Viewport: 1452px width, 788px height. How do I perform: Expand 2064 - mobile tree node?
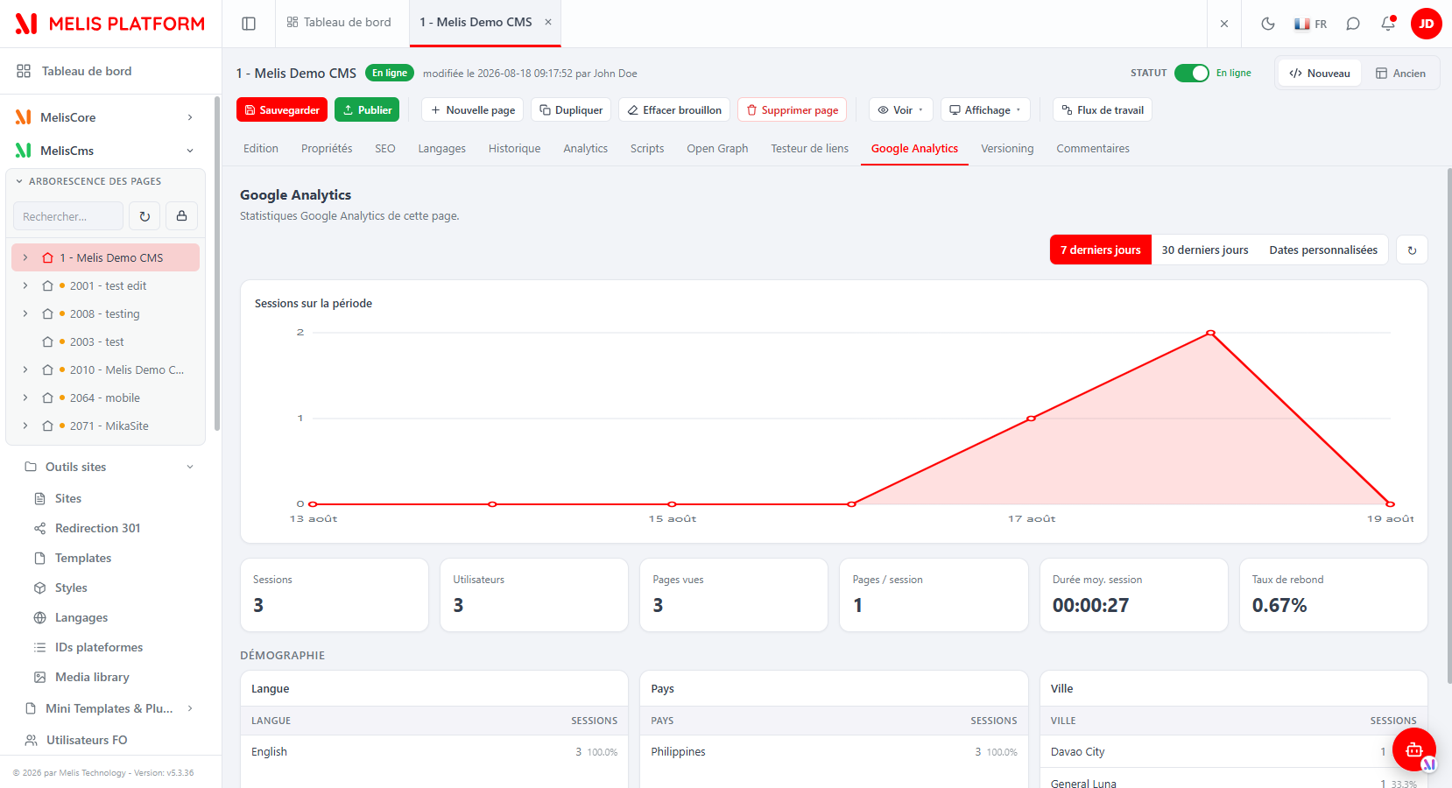point(25,398)
